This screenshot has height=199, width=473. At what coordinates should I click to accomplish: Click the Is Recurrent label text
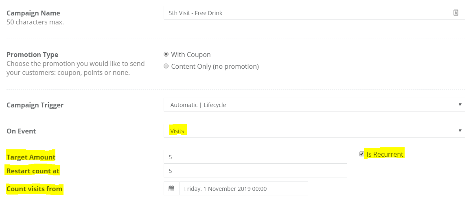pyautogui.click(x=385, y=154)
